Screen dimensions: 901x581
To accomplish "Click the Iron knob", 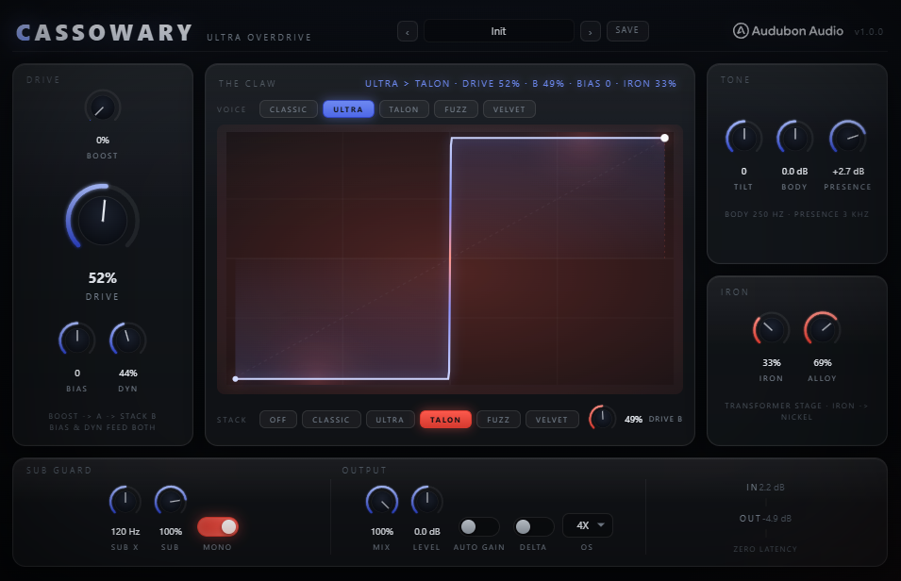I will (771, 329).
